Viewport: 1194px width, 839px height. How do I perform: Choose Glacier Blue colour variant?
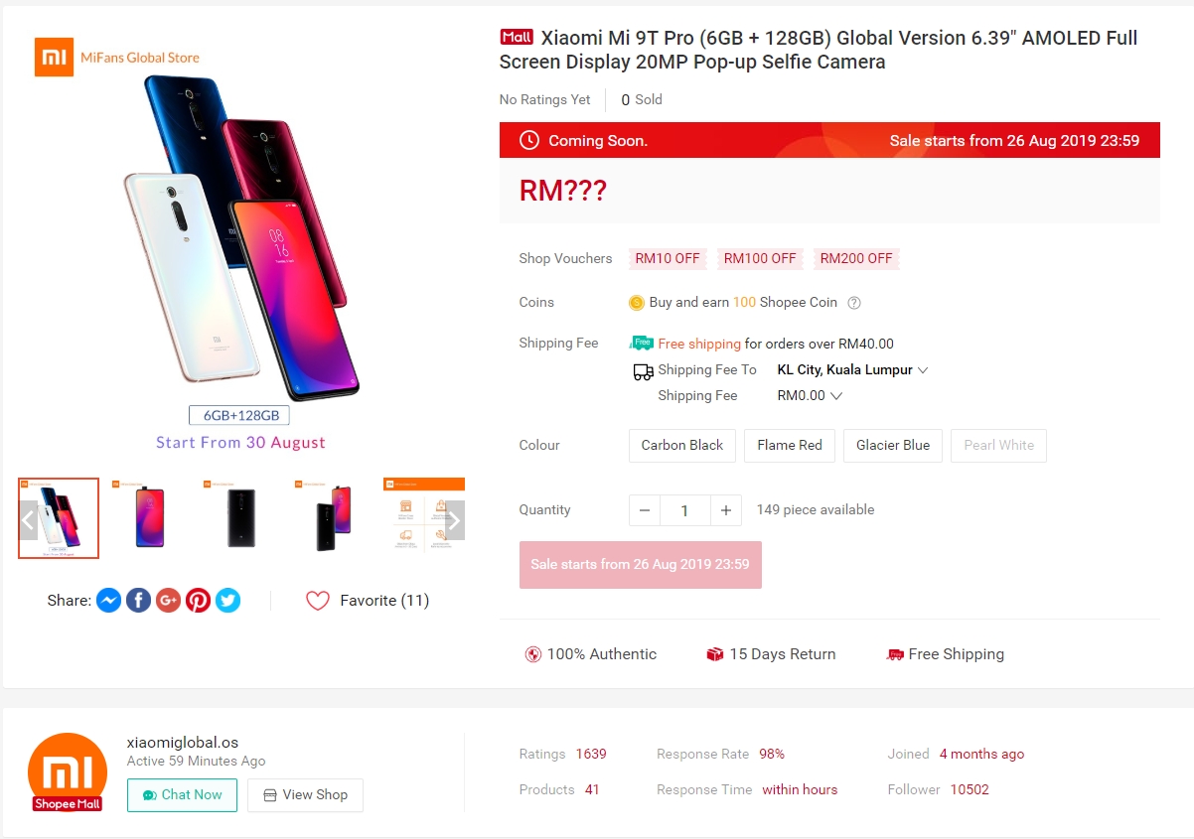[x=893, y=446]
